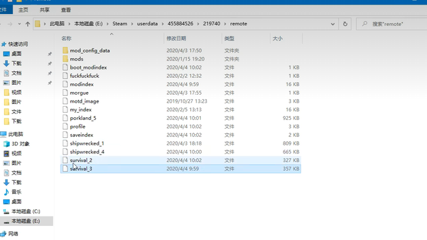Select boot_modindex file icon
Image resolution: width=427 pixels, height=240 pixels.
point(65,67)
